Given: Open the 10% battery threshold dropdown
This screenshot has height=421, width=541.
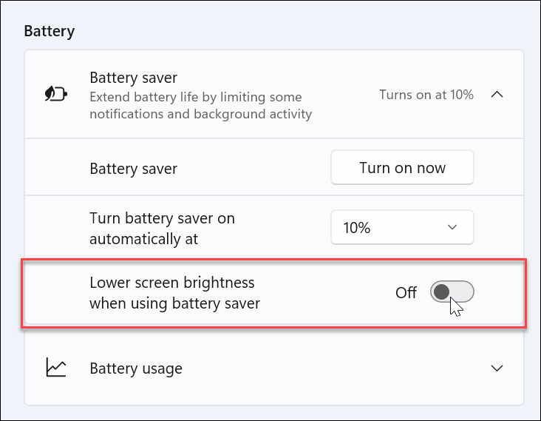Looking at the screenshot, I should 401,228.
